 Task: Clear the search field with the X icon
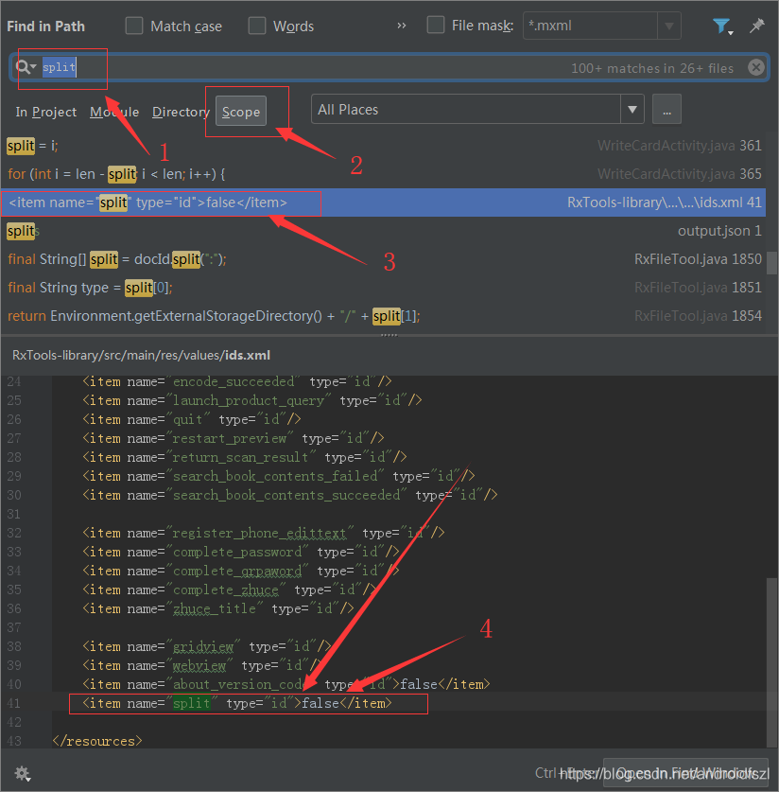[755, 67]
